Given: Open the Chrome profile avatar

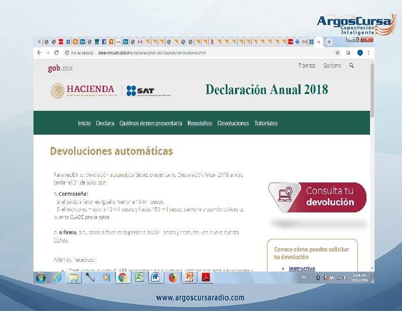Looking at the screenshot, I should pyautogui.click(x=360, y=53).
